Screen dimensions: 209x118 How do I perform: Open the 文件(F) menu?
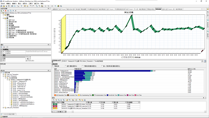click(x=3, y=3)
